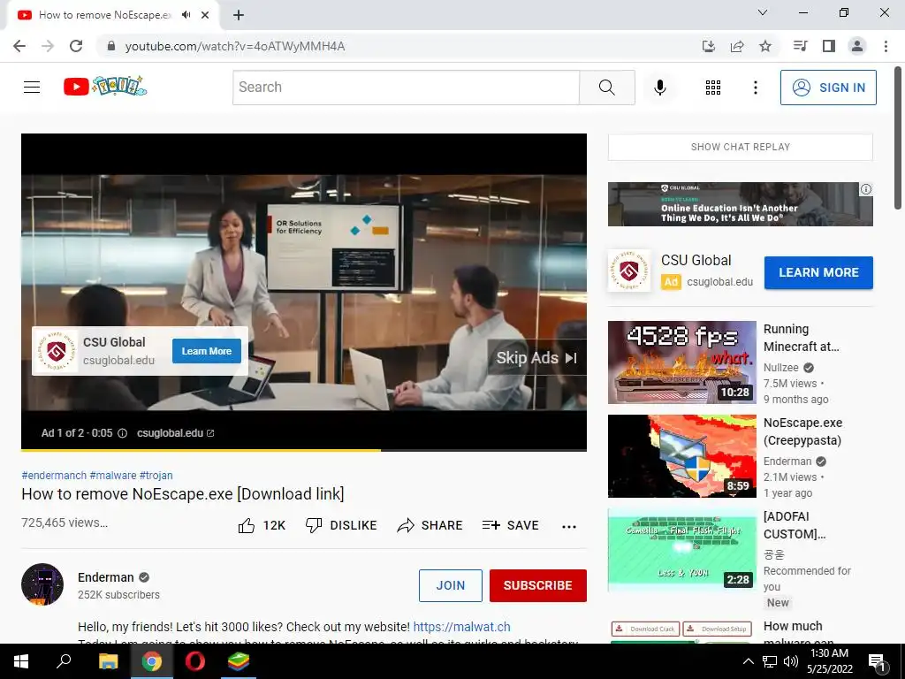905x679 pixels.
Task: Open Chrome tab search chevron
Action: coord(763,12)
